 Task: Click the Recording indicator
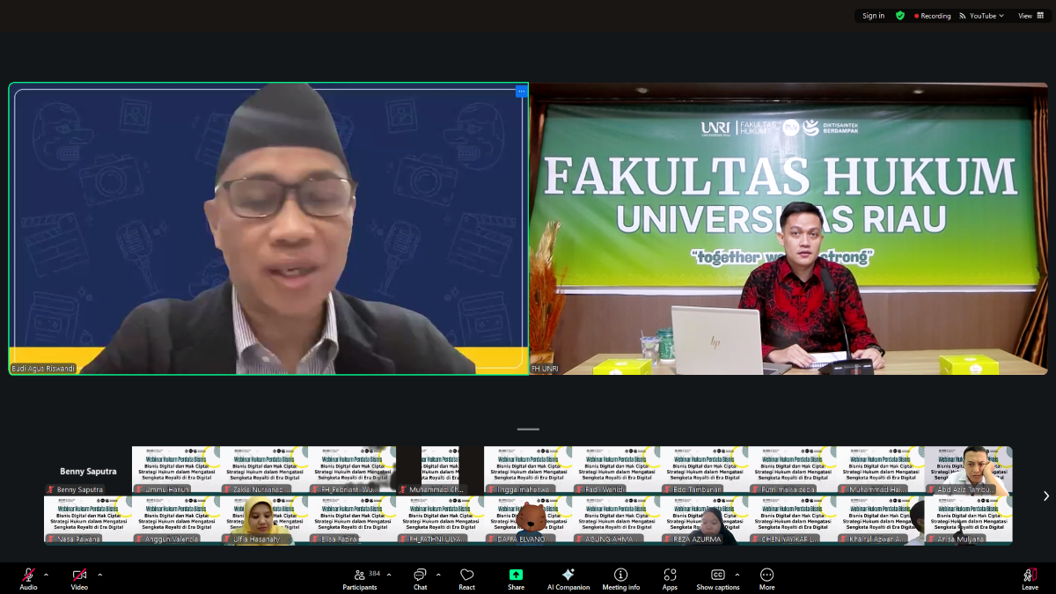click(x=933, y=16)
